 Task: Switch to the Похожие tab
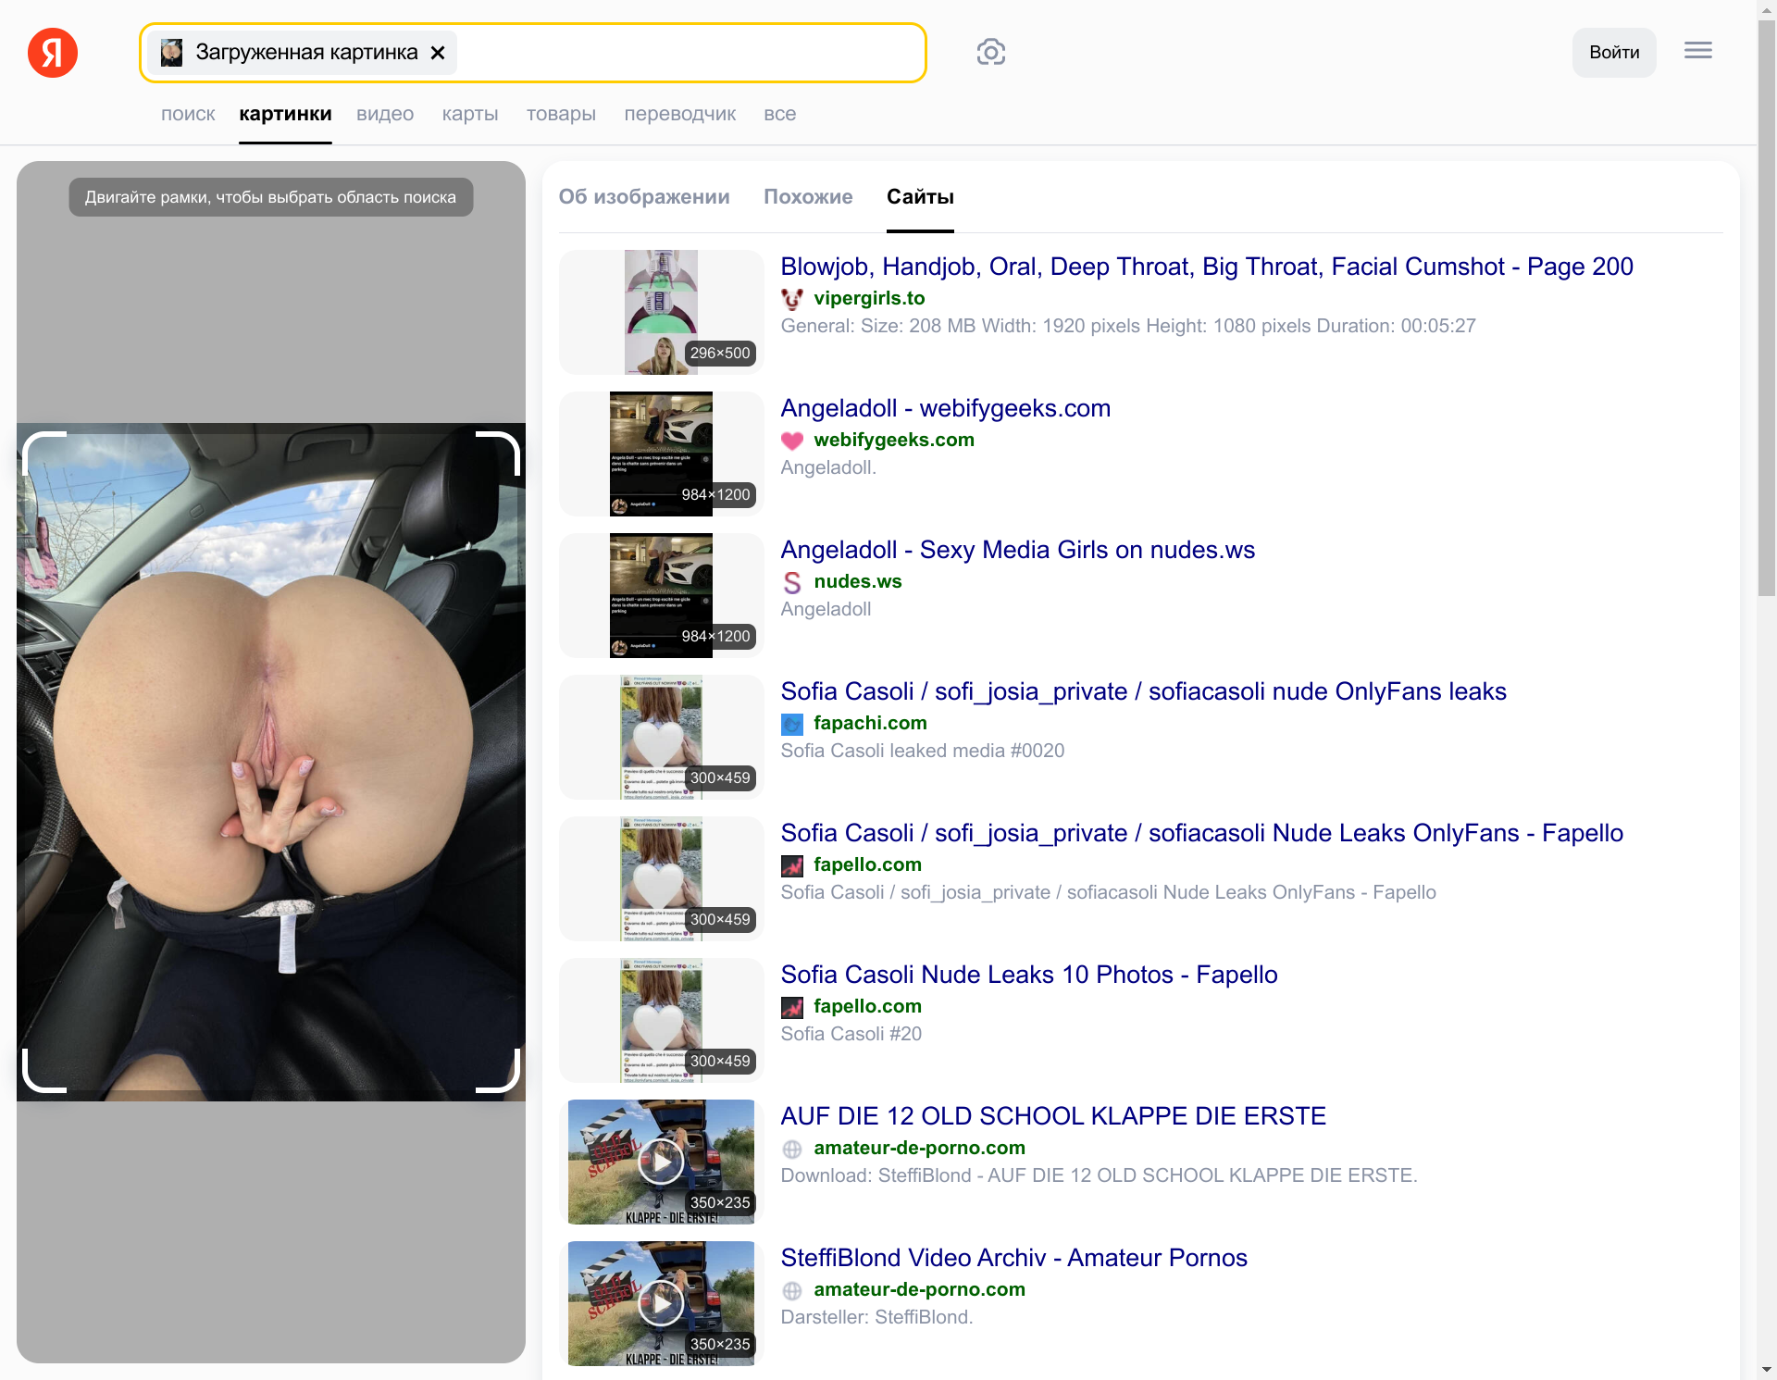click(808, 197)
